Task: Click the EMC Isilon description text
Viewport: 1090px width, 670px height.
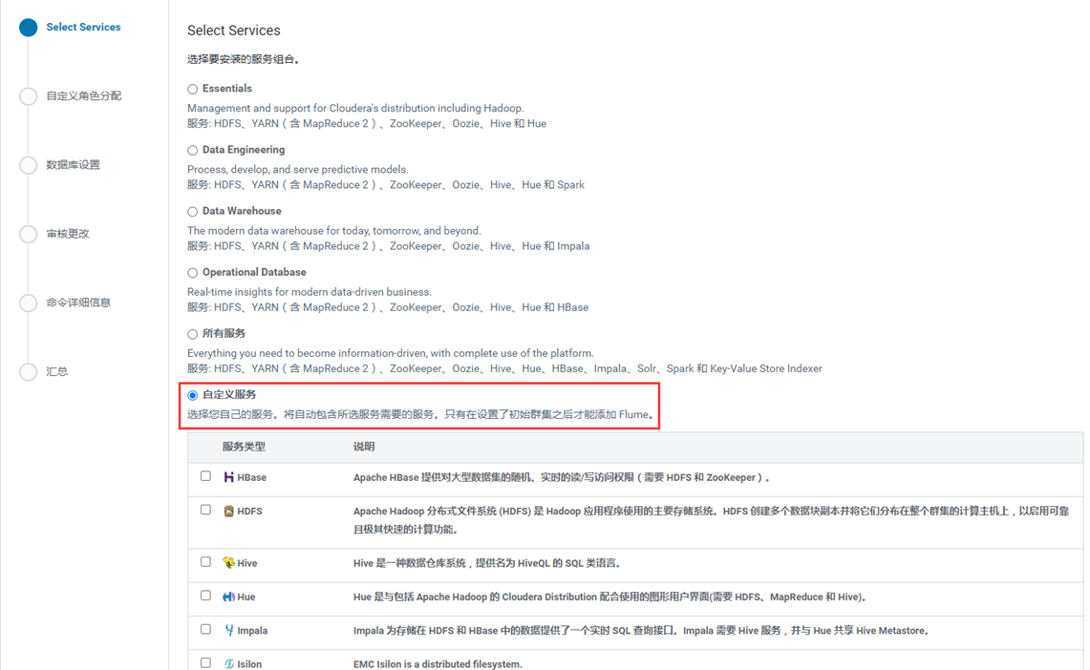Action: (x=438, y=664)
